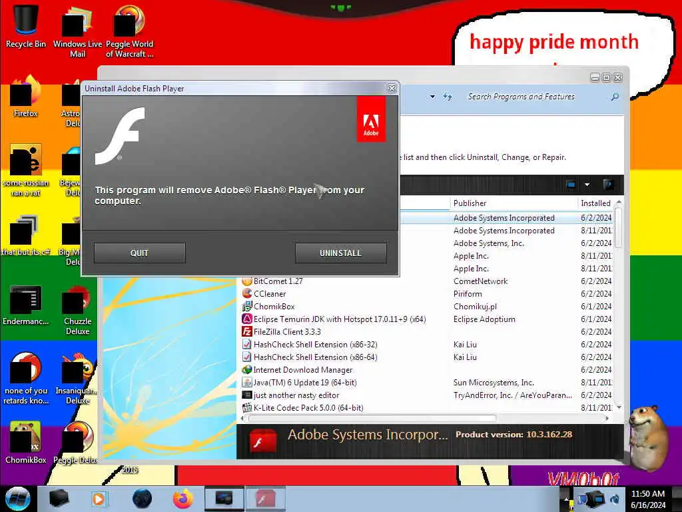
Task: Sort by the Installed column header
Action: (595, 203)
